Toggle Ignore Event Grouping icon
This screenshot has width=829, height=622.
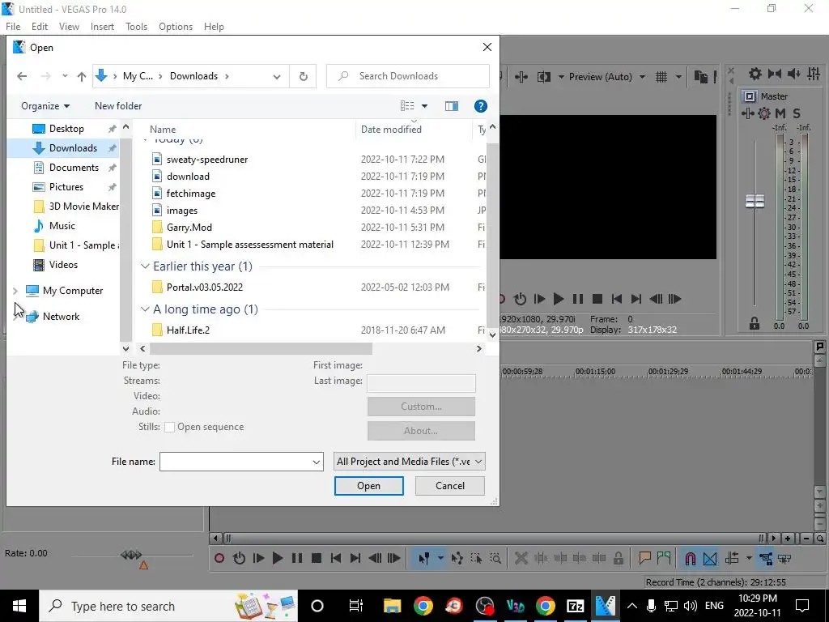point(784,558)
